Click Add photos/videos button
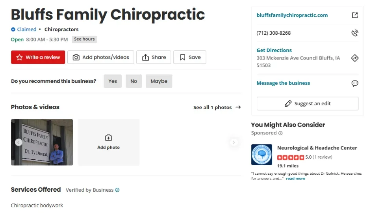The width and height of the screenshot is (369, 213). click(101, 57)
